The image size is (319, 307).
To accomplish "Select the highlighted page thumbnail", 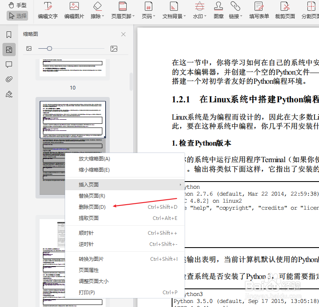I will pyautogui.click(x=73, y=119).
